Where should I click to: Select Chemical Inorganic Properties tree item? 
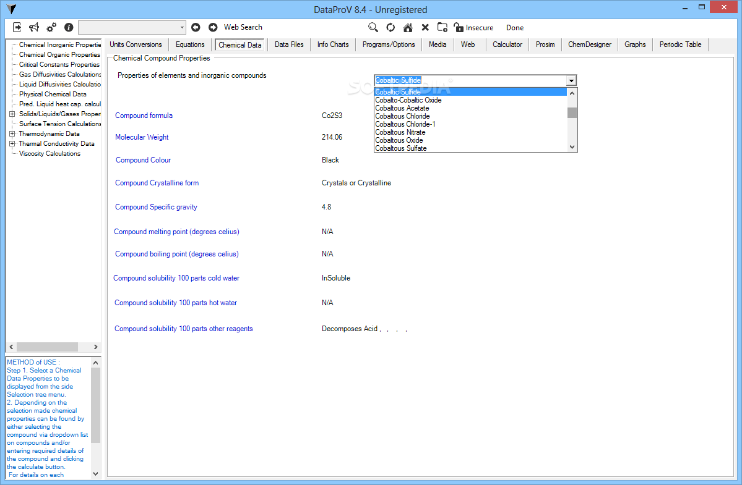60,45
